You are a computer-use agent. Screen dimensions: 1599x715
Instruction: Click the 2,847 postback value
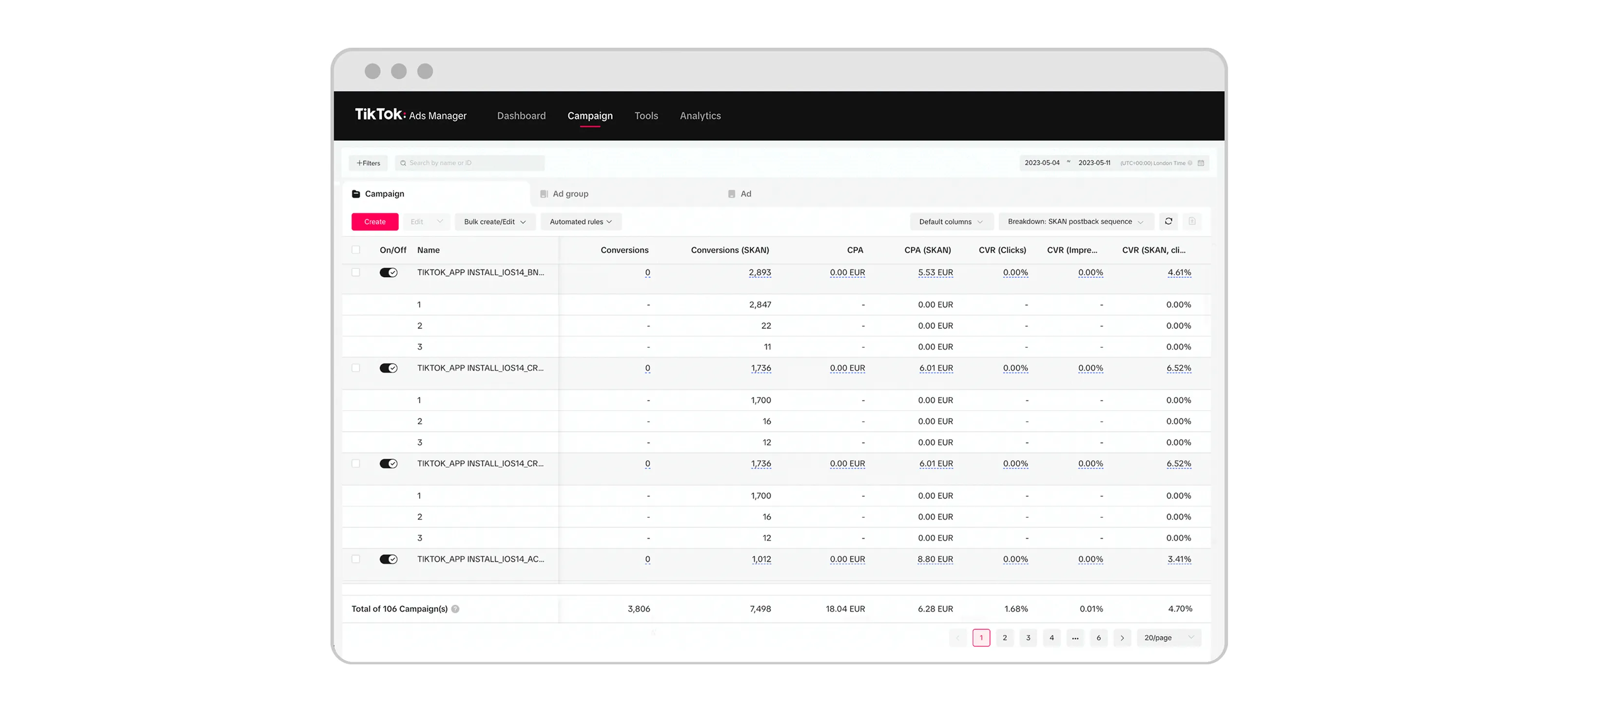click(760, 304)
